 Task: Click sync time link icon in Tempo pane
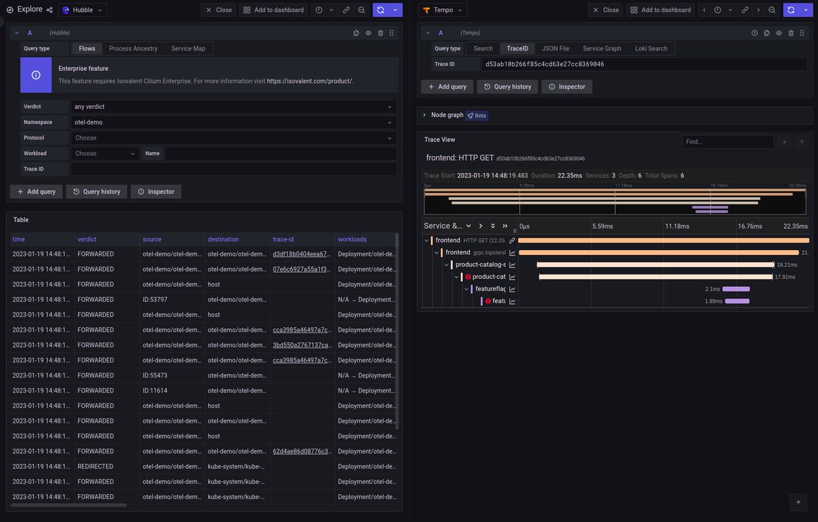745,10
